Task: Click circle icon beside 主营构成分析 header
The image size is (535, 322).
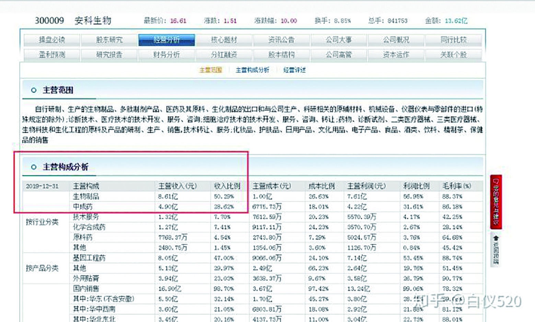Action: coord(33,168)
